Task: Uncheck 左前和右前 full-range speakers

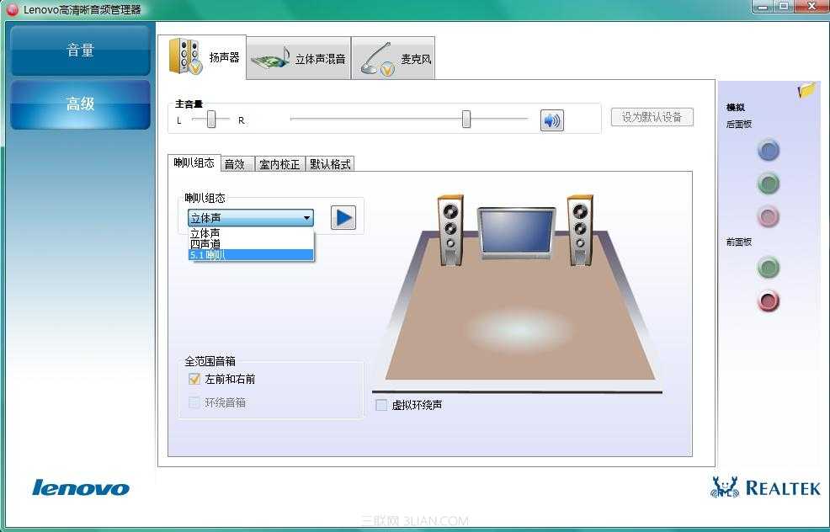Action: coord(194,379)
